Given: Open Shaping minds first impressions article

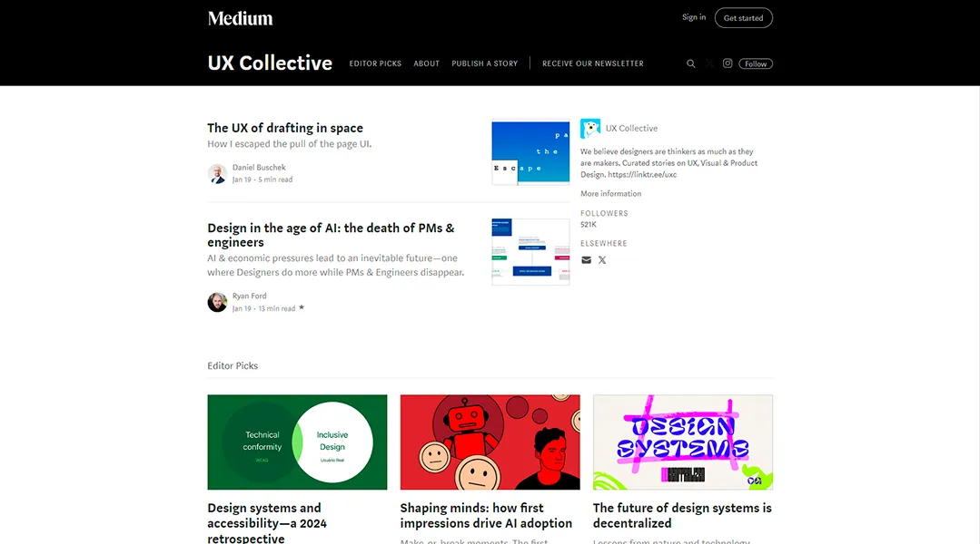Looking at the screenshot, I should pos(486,515).
